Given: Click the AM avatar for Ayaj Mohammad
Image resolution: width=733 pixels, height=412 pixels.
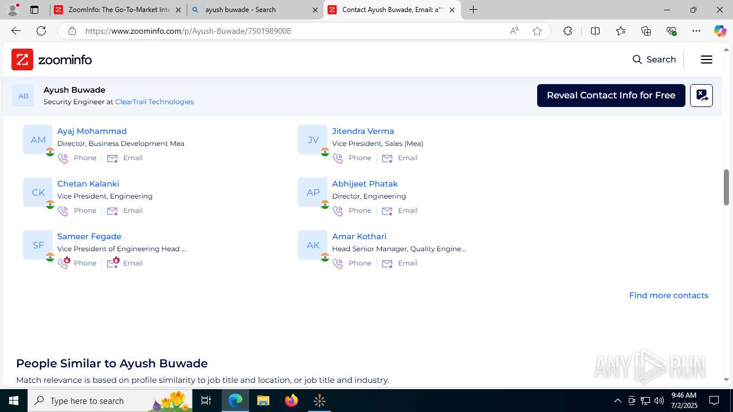Looking at the screenshot, I should pyautogui.click(x=38, y=140).
